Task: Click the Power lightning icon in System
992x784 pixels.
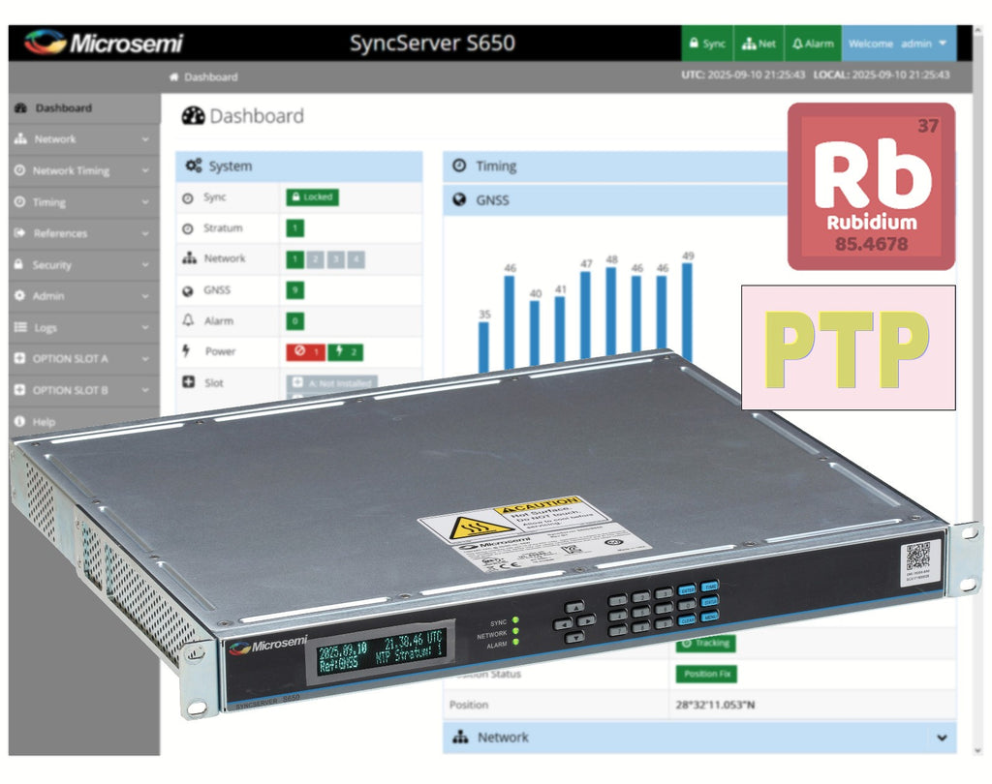Action: click(186, 350)
